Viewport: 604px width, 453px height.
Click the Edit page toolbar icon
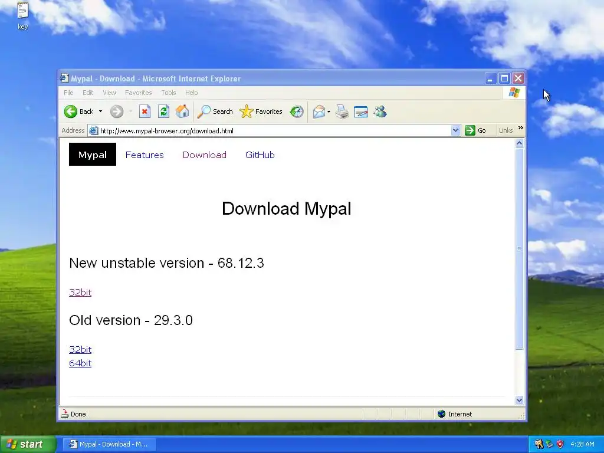coord(360,111)
